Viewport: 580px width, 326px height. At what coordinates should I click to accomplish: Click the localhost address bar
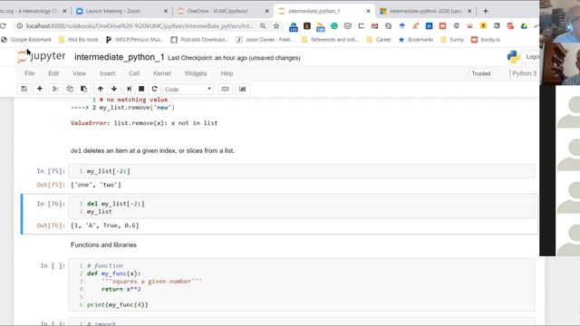coord(140,26)
